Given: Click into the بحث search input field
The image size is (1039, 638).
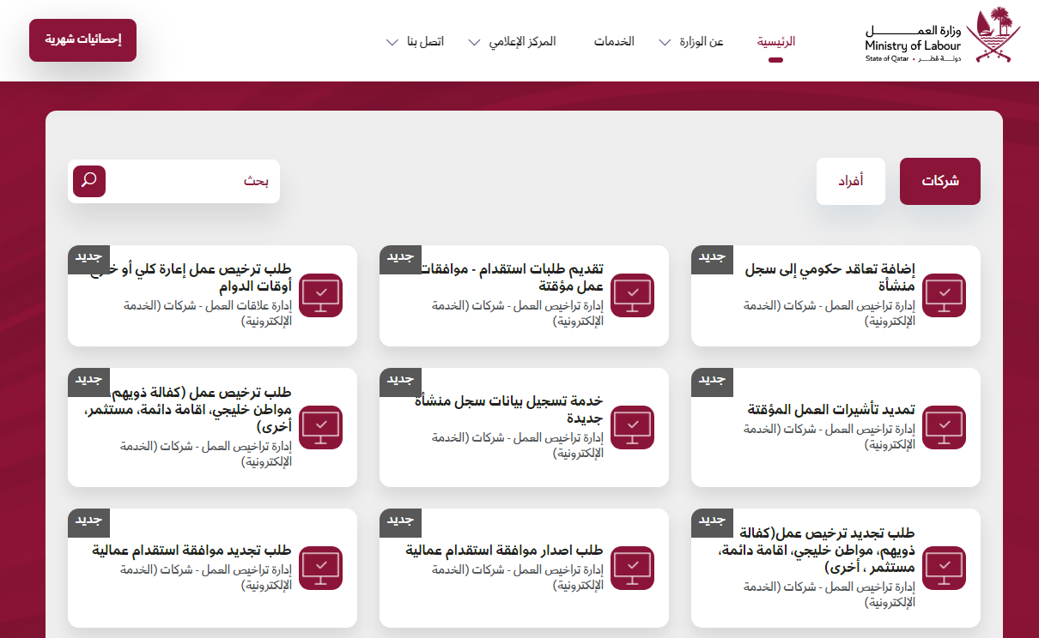Looking at the screenshot, I should tap(189, 181).
